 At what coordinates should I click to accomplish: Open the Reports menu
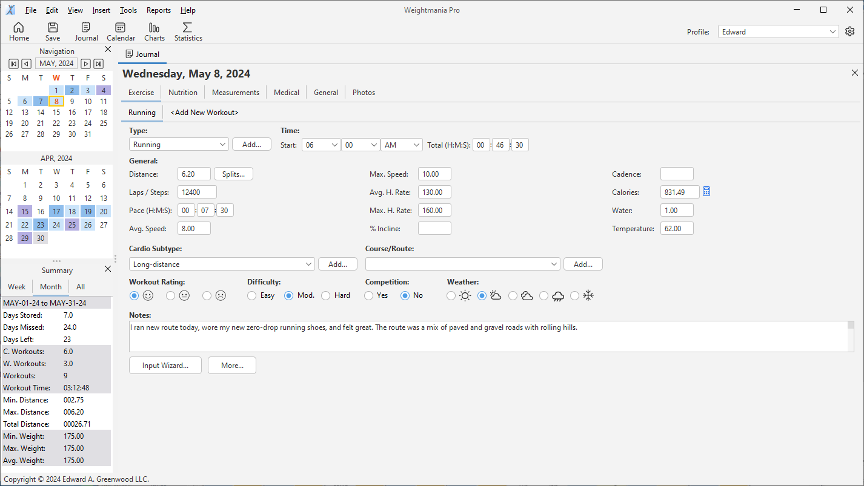point(159,10)
